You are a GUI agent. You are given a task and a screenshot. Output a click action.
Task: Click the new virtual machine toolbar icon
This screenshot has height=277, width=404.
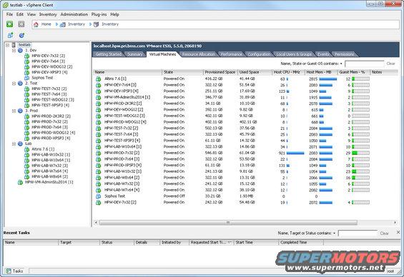(10, 35)
